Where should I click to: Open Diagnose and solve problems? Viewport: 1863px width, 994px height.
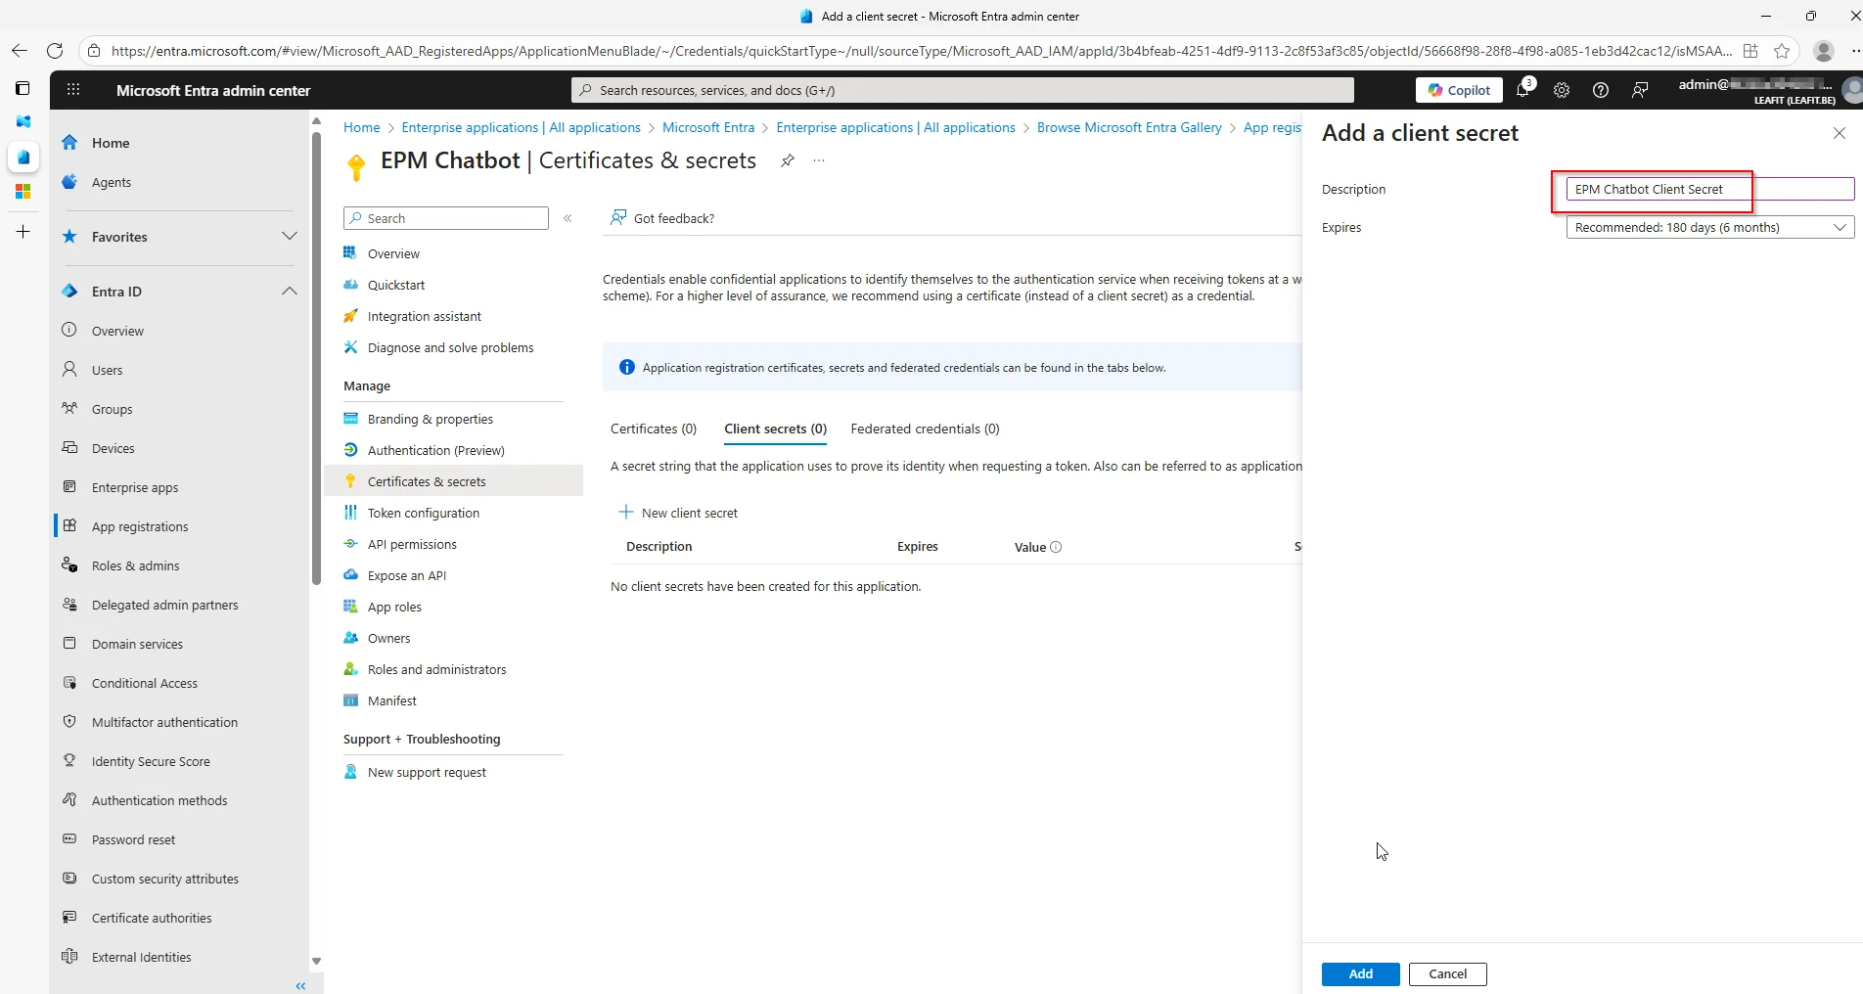click(450, 347)
